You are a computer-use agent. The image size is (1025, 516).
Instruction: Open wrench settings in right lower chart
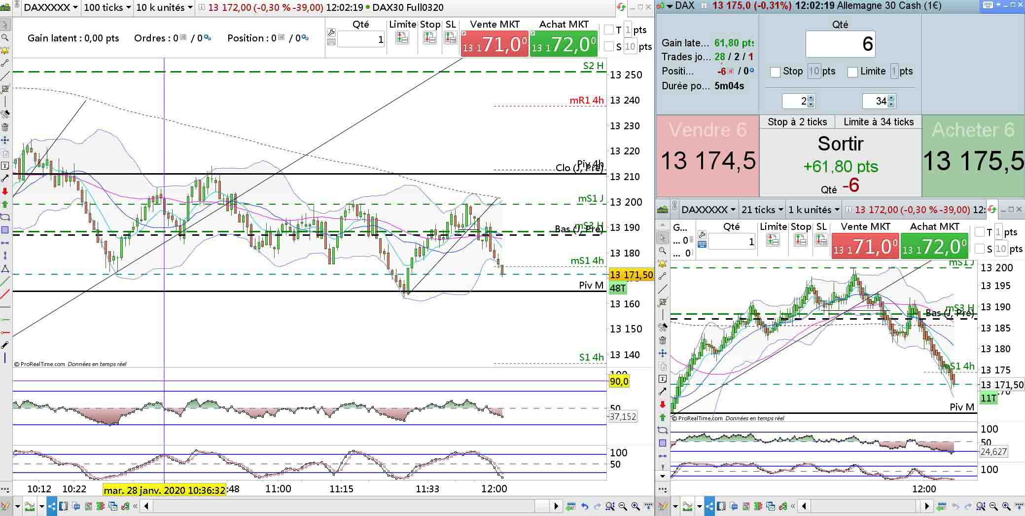coord(702,234)
